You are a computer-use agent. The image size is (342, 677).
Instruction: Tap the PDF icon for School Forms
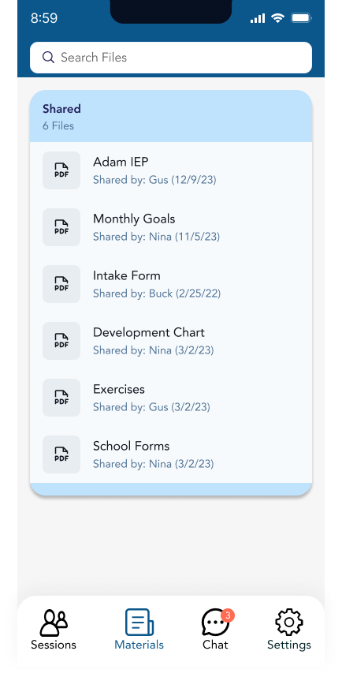click(61, 454)
